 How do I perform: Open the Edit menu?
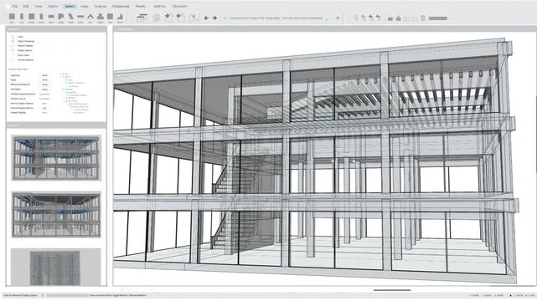point(26,6)
